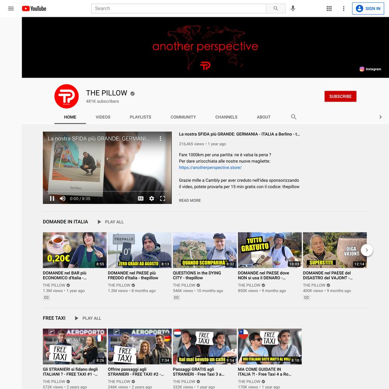Open the YouTube apps grid
389x389 pixels.
click(329, 9)
